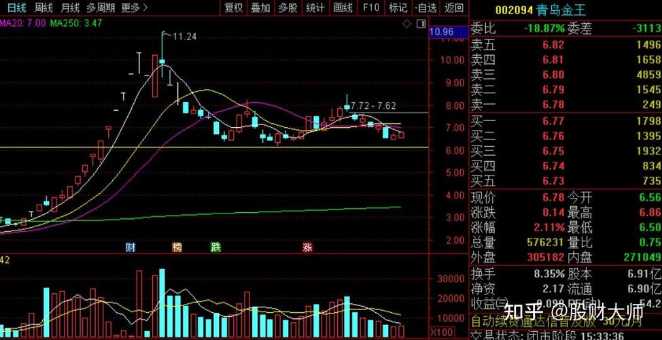Click the 返回 back button
662x340 pixels.
pyautogui.click(x=454, y=7)
